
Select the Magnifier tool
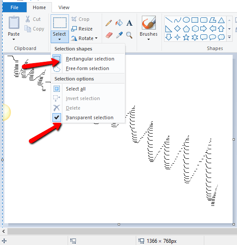(x=129, y=35)
